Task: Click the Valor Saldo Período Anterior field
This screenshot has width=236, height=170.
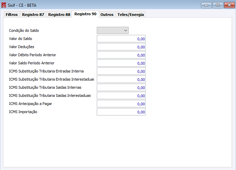Action: tap(121, 63)
